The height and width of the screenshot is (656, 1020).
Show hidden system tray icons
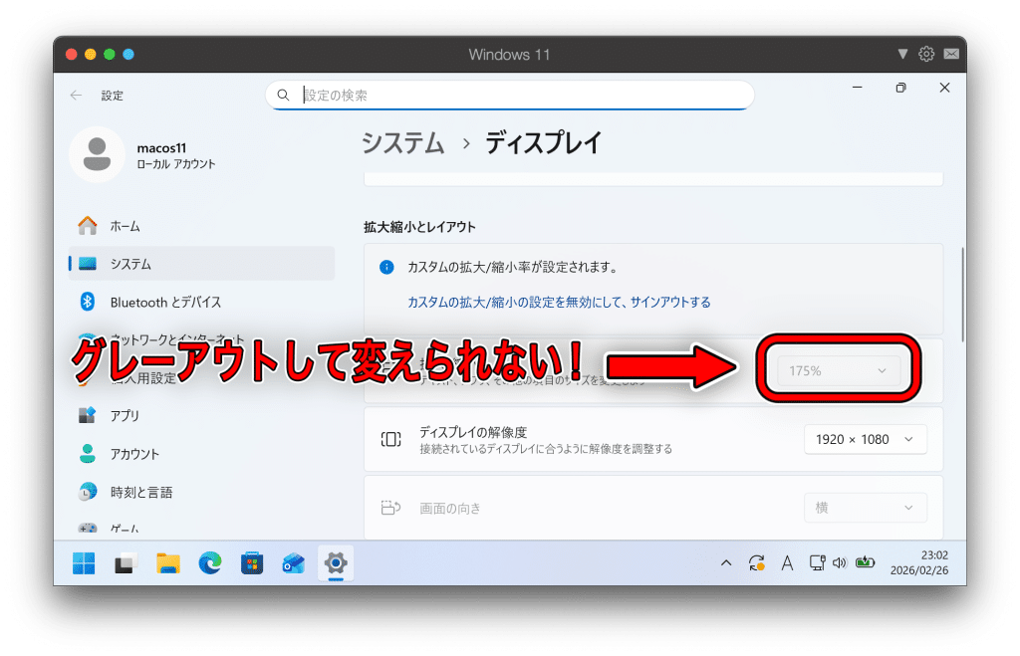[726, 563]
